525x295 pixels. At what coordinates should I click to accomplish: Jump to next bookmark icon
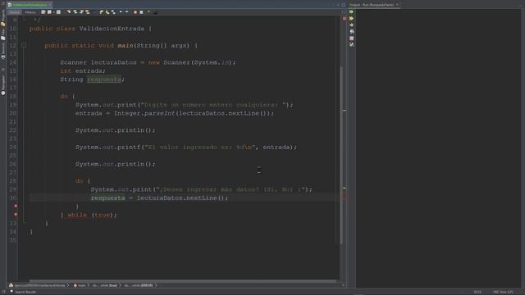(x=107, y=12)
